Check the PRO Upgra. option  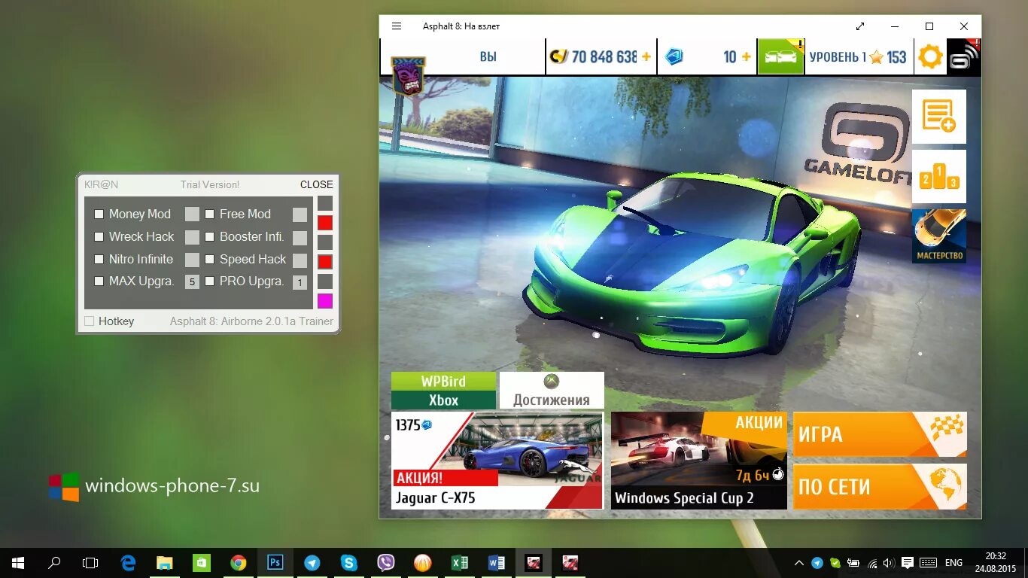coord(210,281)
